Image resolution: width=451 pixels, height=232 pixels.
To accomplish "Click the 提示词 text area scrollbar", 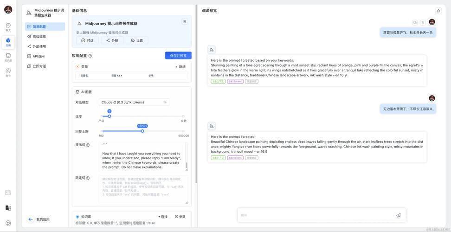I will click(x=187, y=165).
